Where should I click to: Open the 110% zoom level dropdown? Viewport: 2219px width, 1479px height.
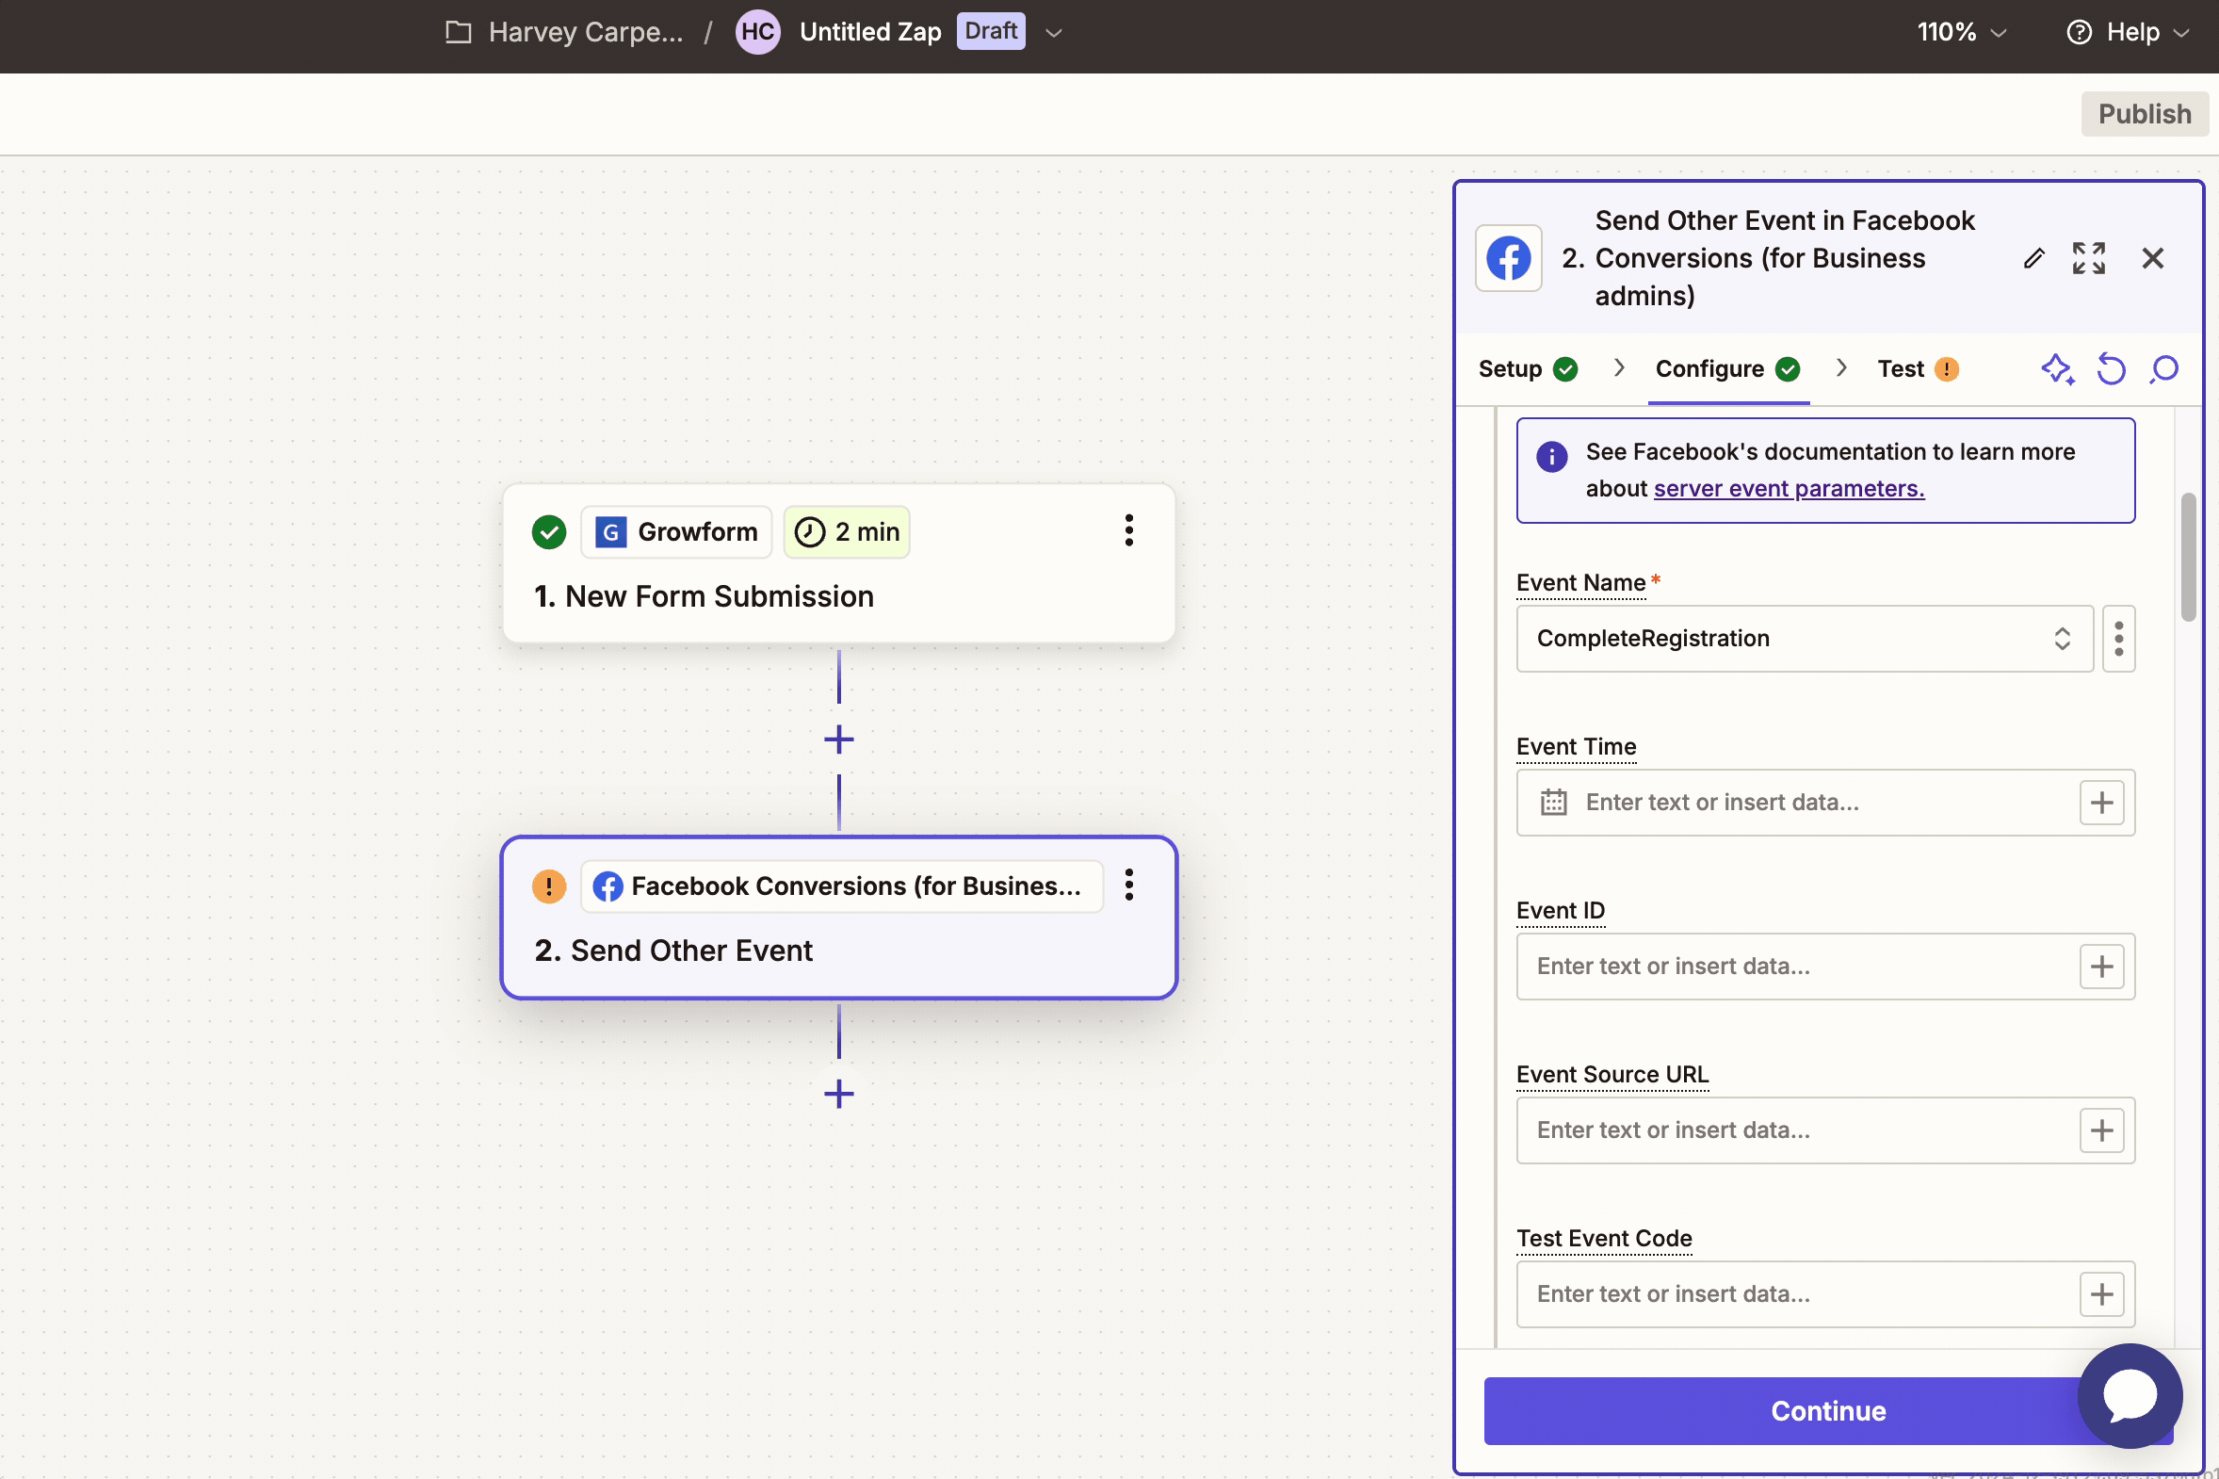tap(1962, 32)
